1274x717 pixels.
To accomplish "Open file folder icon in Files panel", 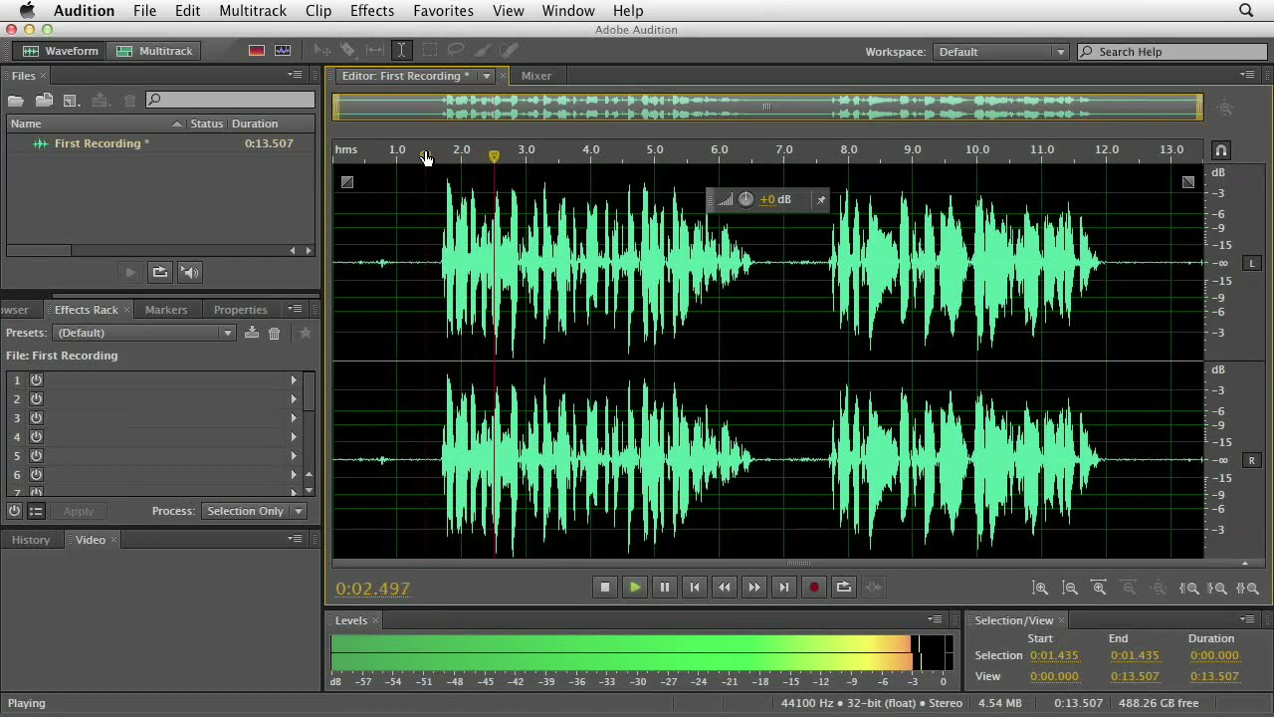I will point(16,100).
